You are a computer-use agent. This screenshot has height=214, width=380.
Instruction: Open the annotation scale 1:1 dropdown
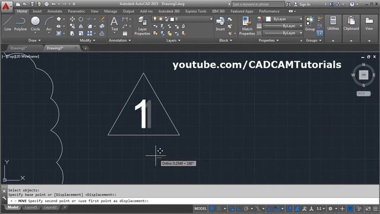(320, 209)
